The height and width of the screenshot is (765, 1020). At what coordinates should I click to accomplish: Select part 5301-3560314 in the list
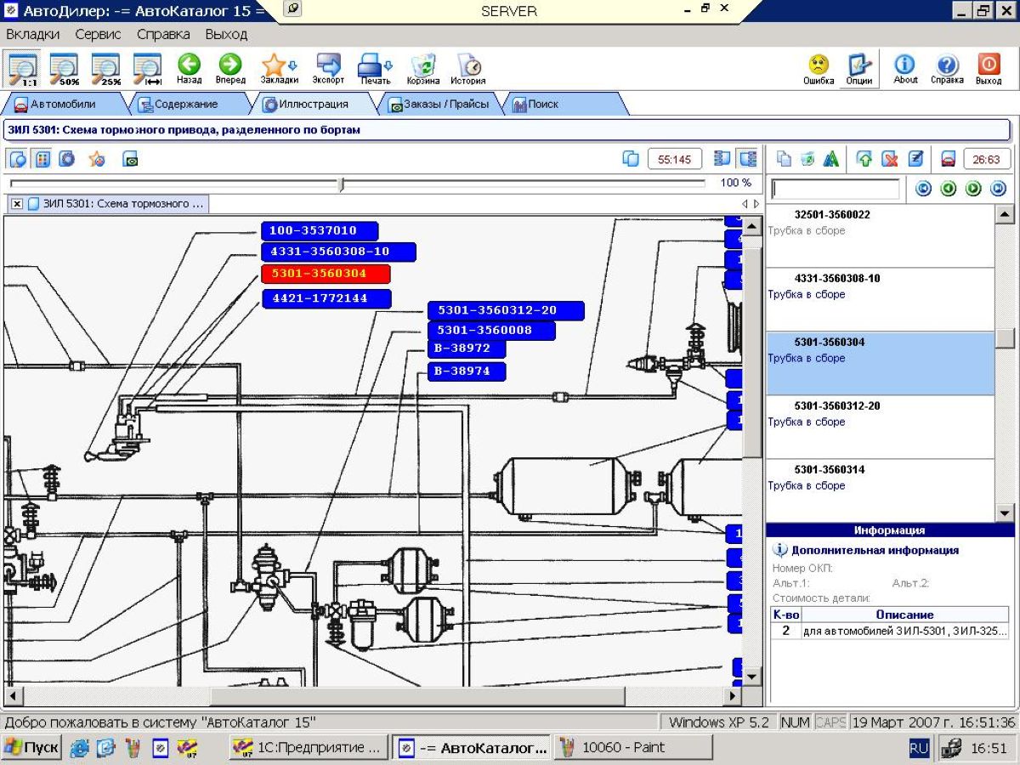pos(880,490)
